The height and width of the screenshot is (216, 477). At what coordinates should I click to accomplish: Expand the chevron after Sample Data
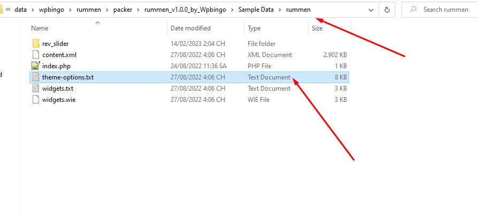click(280, 10)
